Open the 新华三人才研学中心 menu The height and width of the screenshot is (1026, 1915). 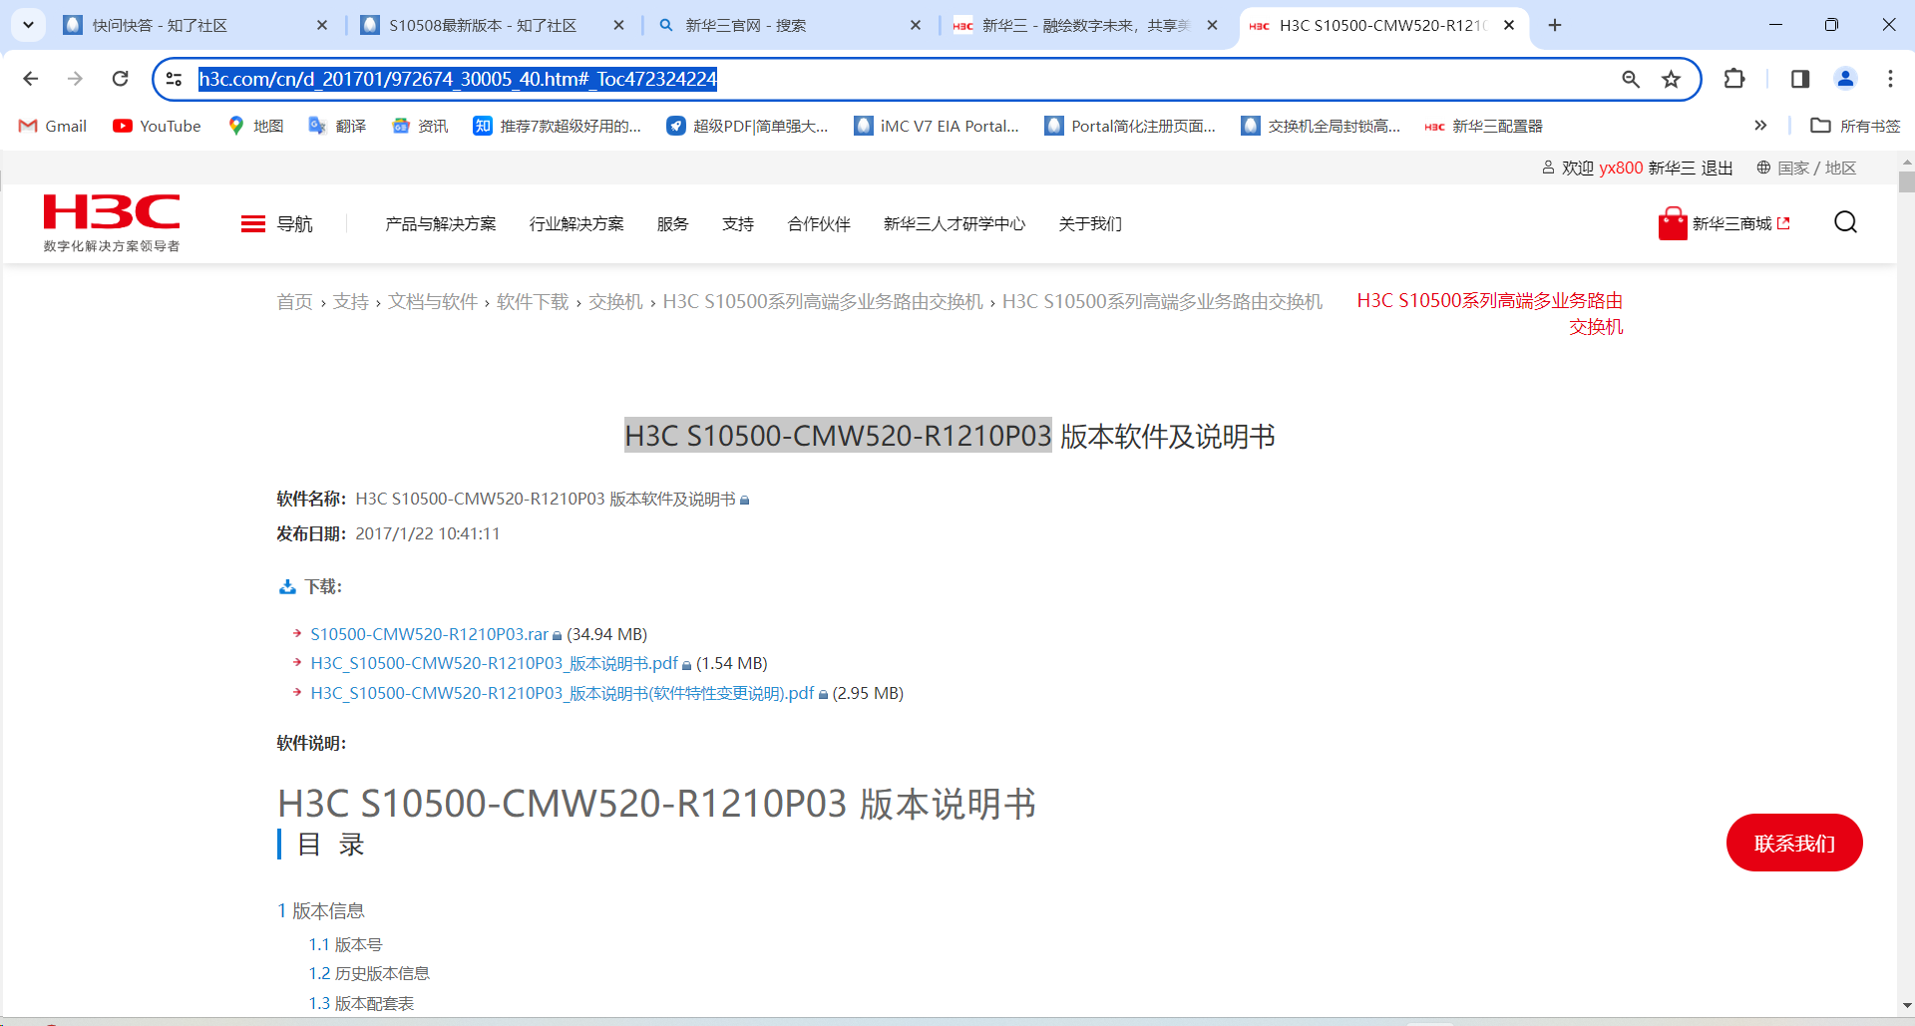(x=955, y=224)
